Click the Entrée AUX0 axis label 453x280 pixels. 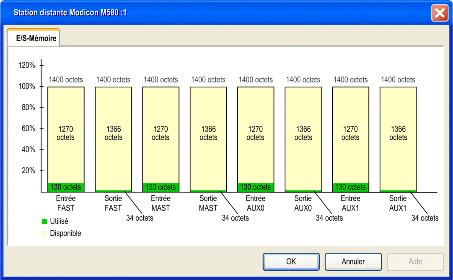[x=256, y=203]
